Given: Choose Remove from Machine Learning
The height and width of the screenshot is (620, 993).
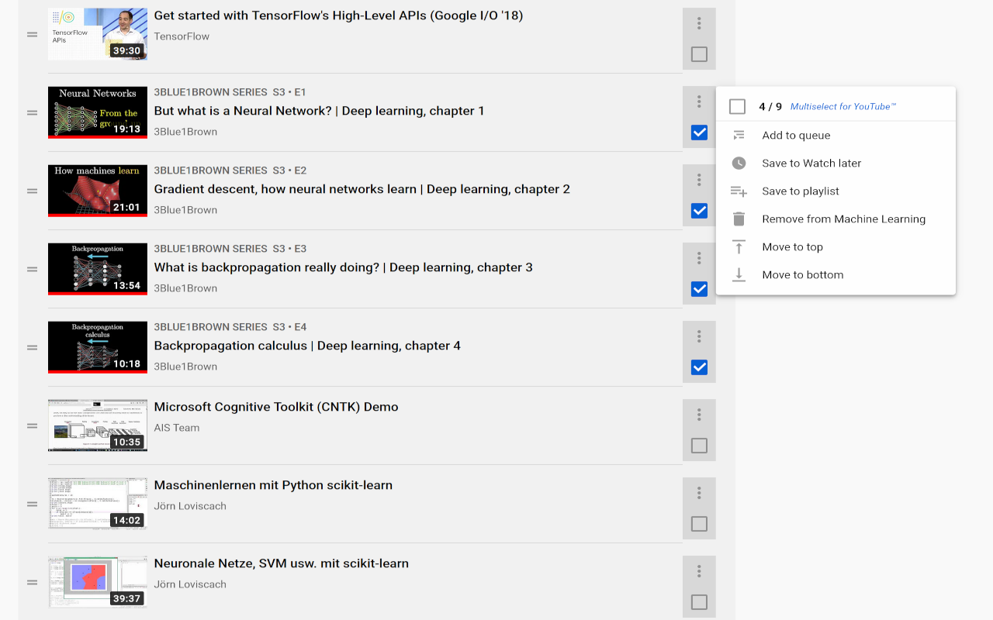Looking at the screenshot, I should (836, 219).
